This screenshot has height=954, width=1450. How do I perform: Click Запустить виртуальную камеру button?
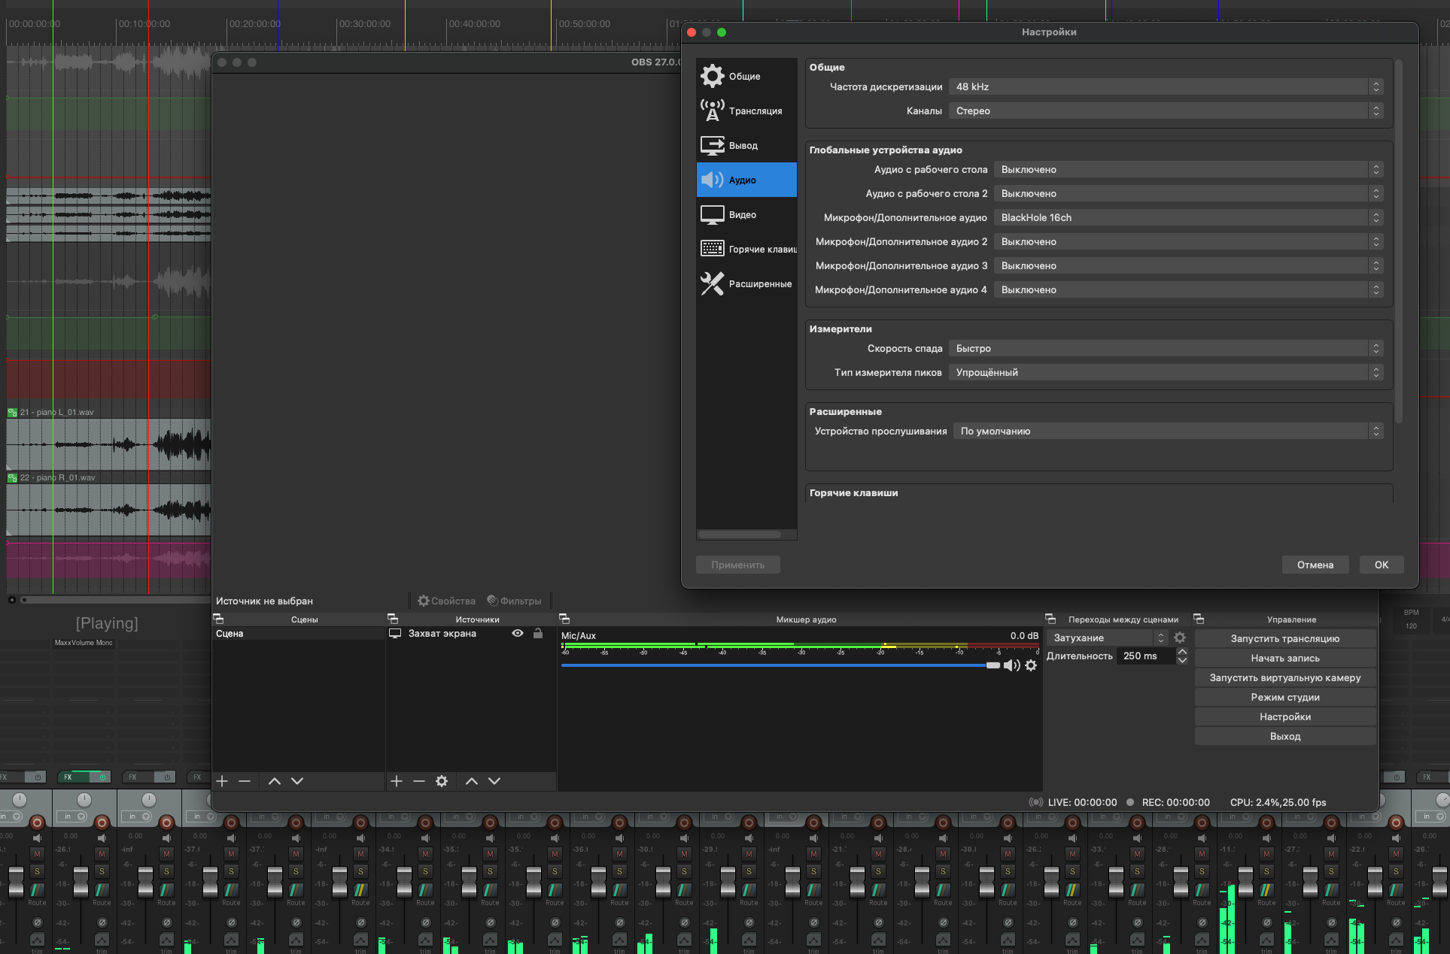click(1285, 677)
